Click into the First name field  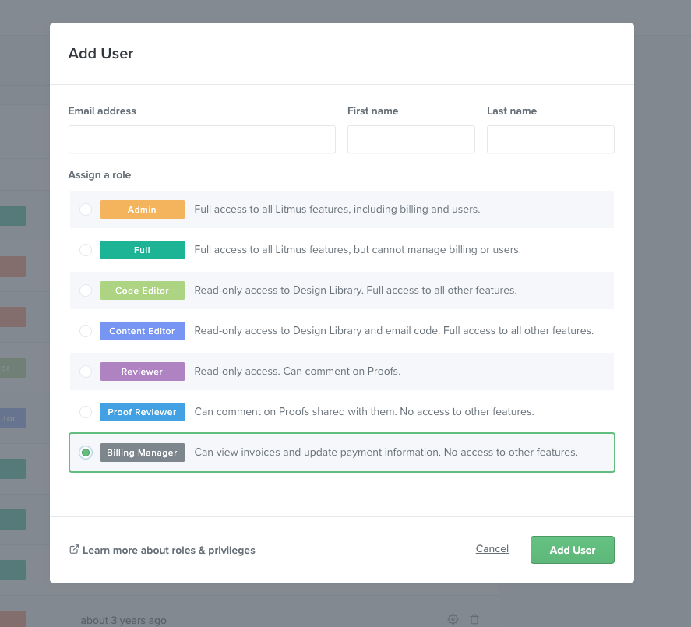point(411,139)
